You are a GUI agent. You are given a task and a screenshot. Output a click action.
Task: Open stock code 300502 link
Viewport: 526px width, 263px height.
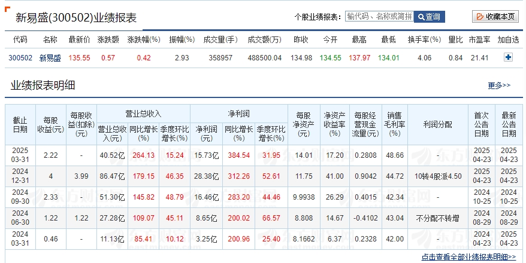click(x=20, y=58)
